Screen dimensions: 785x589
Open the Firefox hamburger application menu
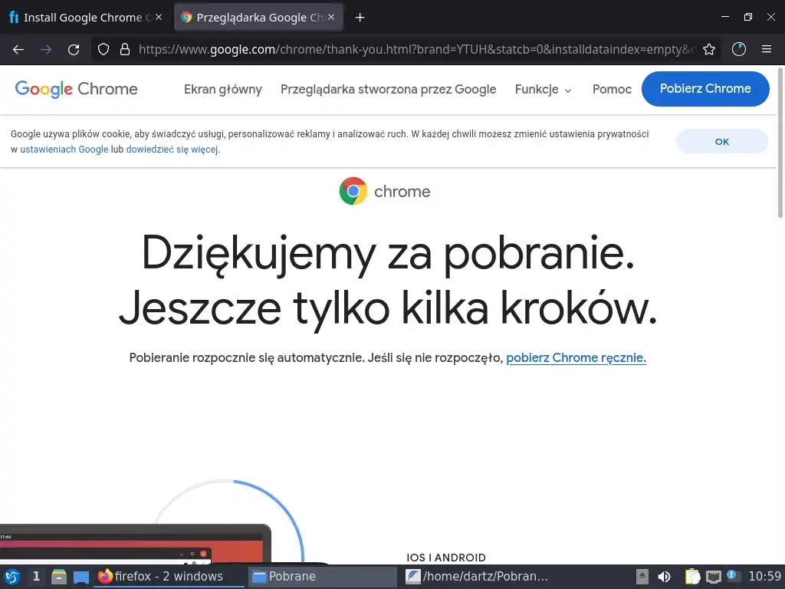pos(767,49)
